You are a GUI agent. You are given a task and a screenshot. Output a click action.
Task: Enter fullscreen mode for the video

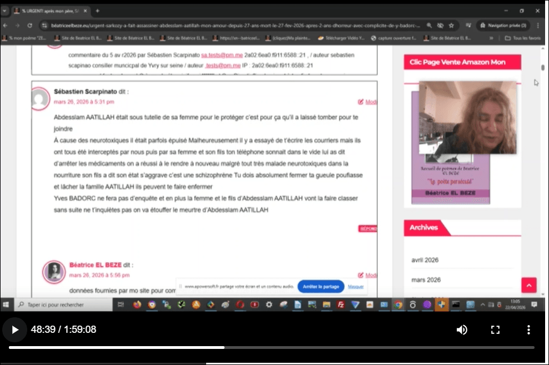495,329
